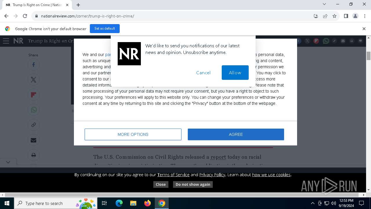
Task: Open the Windows Start menu
Action: coord(7,203)
